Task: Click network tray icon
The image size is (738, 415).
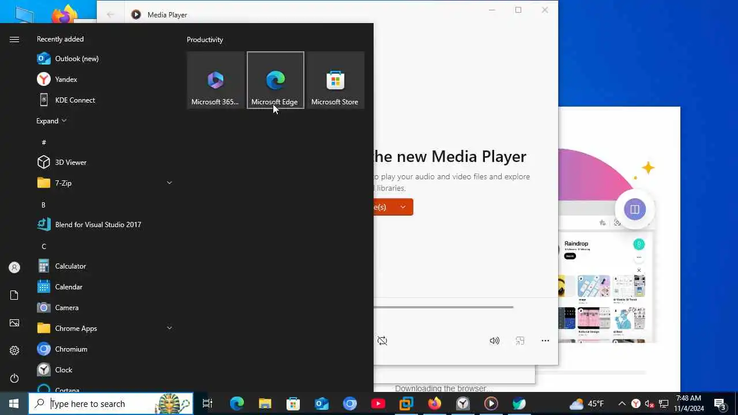Action: pyautogui.click(x=664, y=403)
